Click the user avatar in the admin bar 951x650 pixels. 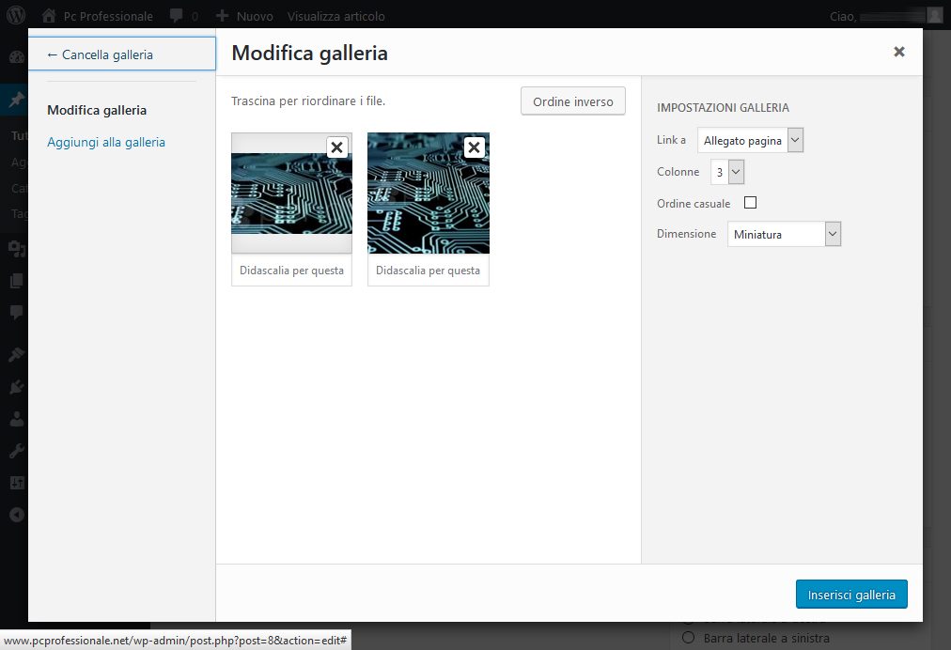tap(934, 15)
